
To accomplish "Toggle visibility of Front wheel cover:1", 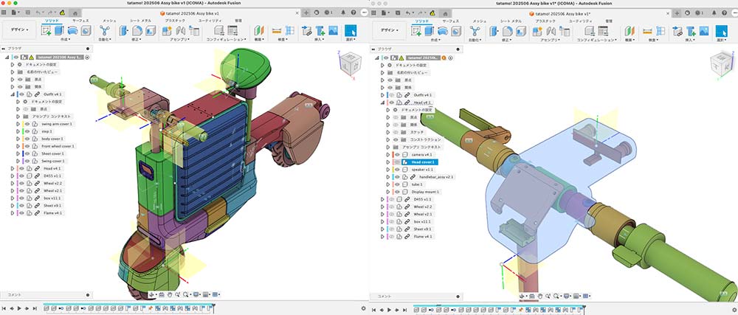I will pos(27,146).
